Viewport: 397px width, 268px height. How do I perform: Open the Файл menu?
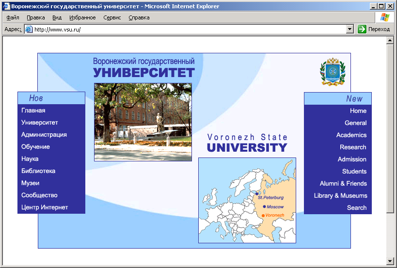tap(13, 17)
